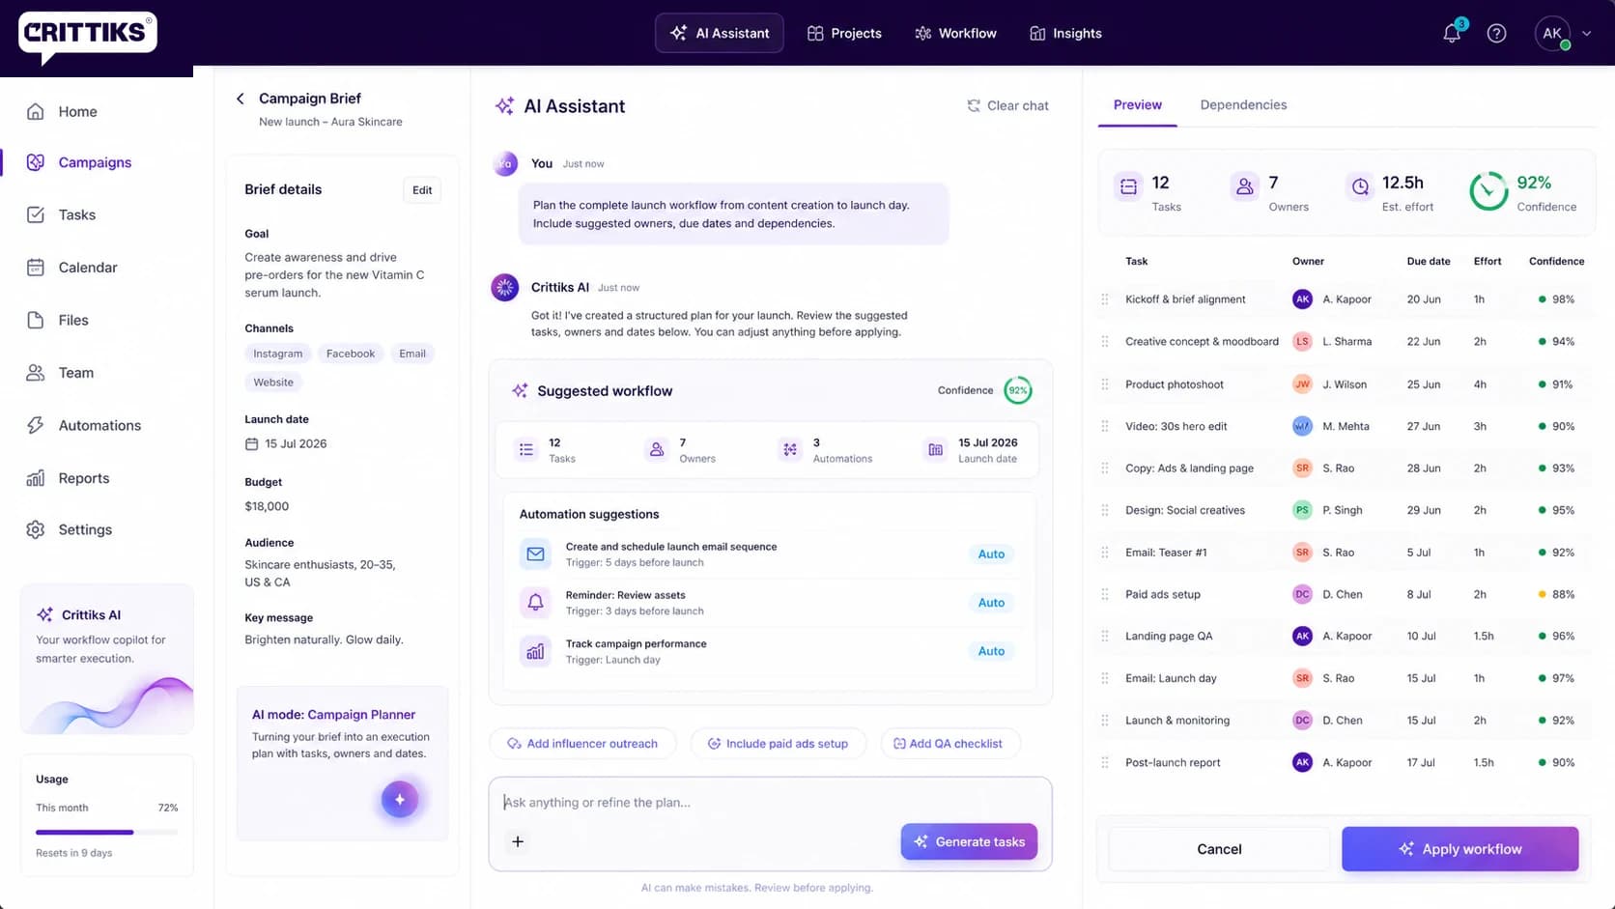This screenshot has width=1615, height=909.
Task: Expand the account menu chevron
Action: tap(1586, 33)
